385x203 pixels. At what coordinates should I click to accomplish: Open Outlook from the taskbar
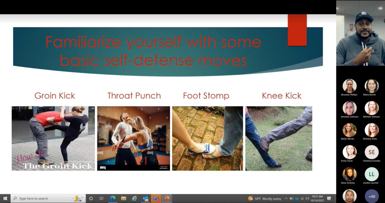point(145,198)
